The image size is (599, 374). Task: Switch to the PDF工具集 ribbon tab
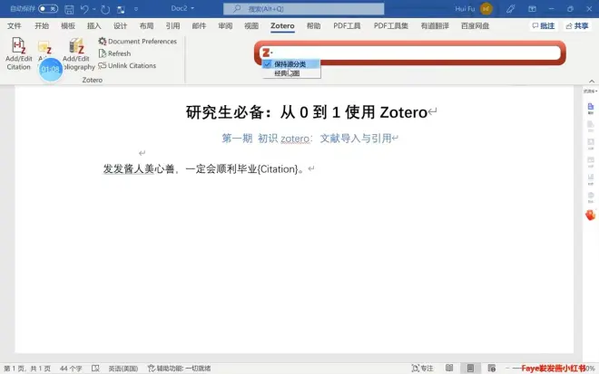click(391, 26)
